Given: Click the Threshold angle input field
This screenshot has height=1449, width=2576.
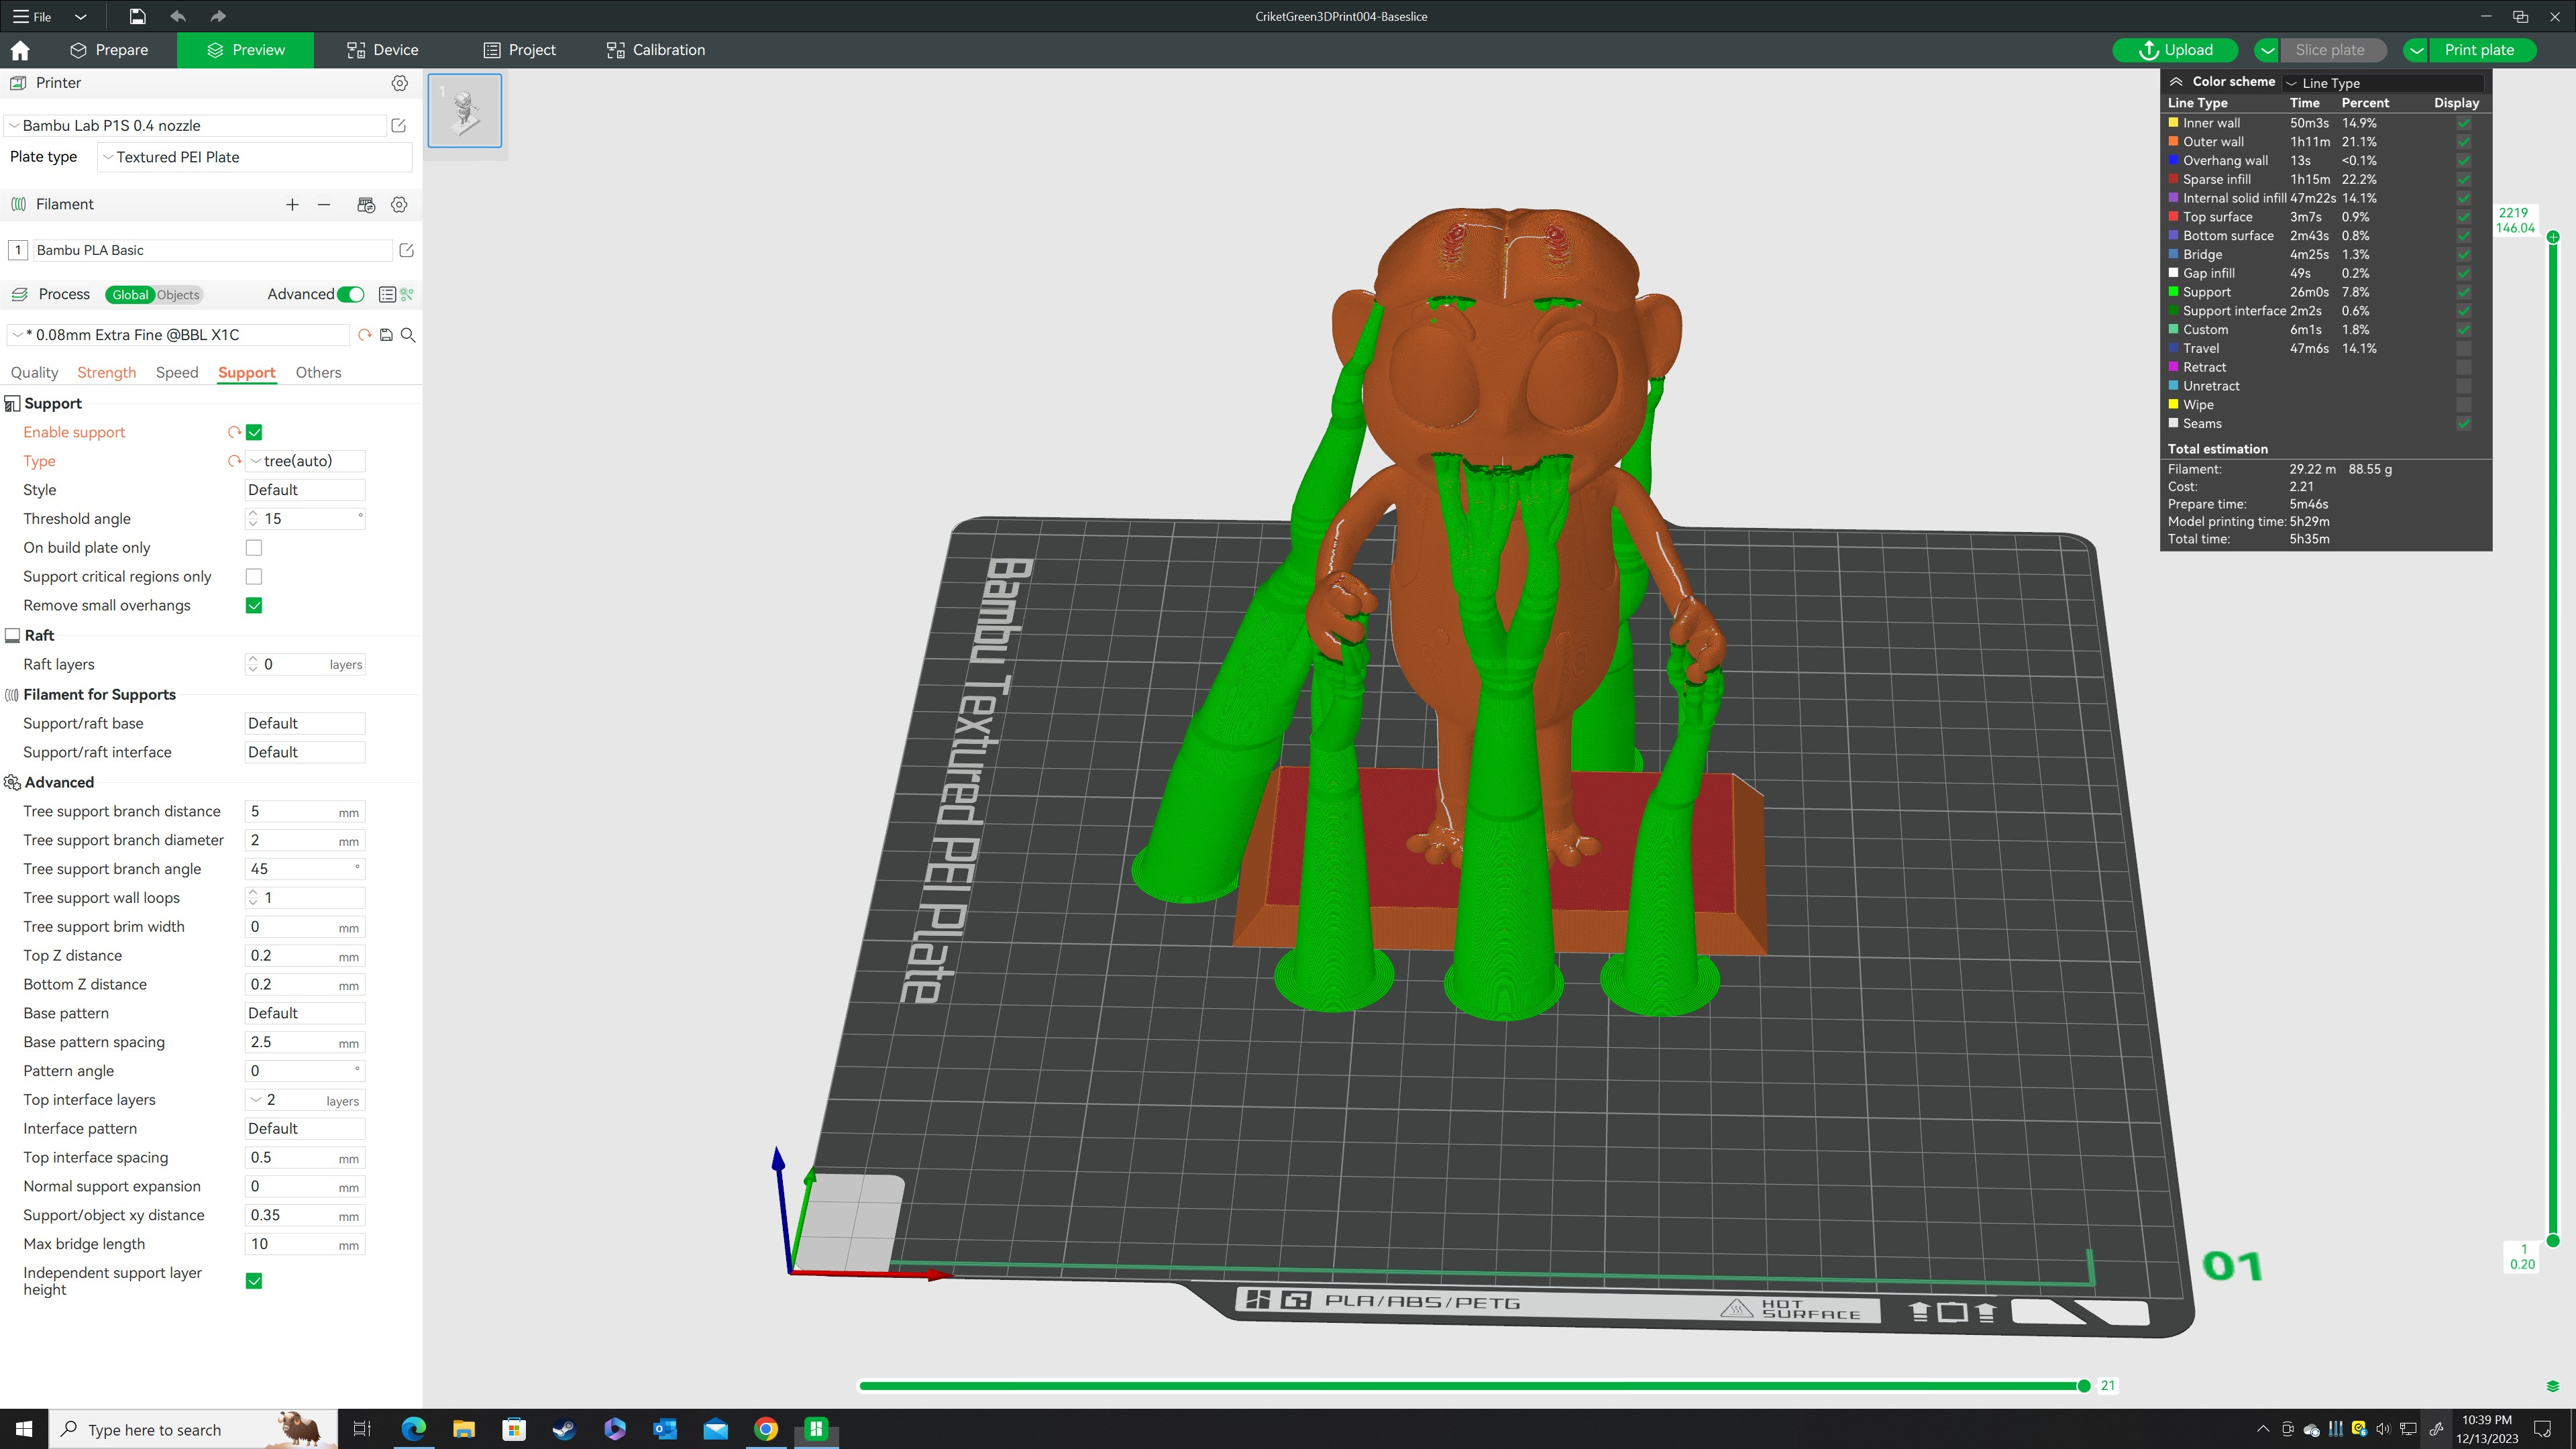Looking at the screenshot, I should click(x=305, y=519).
